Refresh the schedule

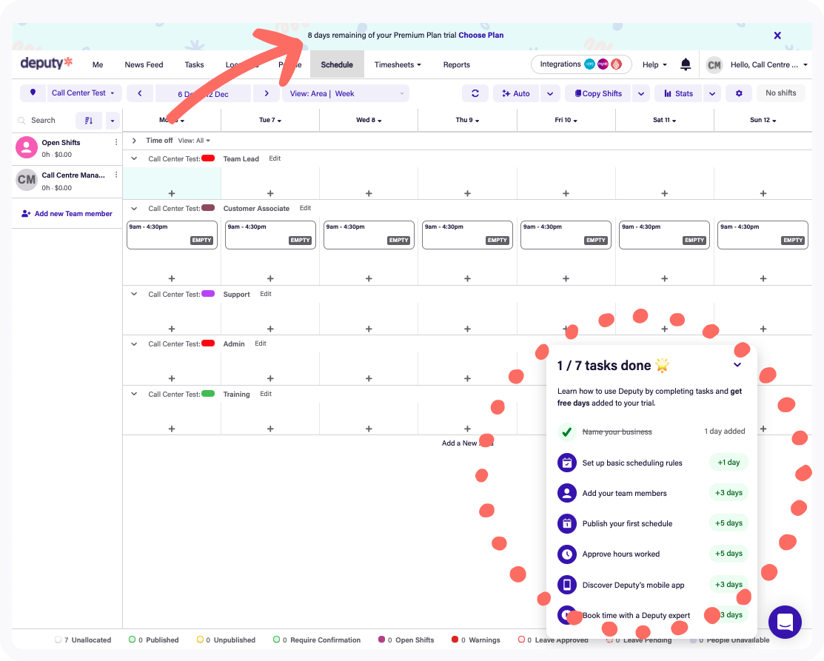coord(475,93)
